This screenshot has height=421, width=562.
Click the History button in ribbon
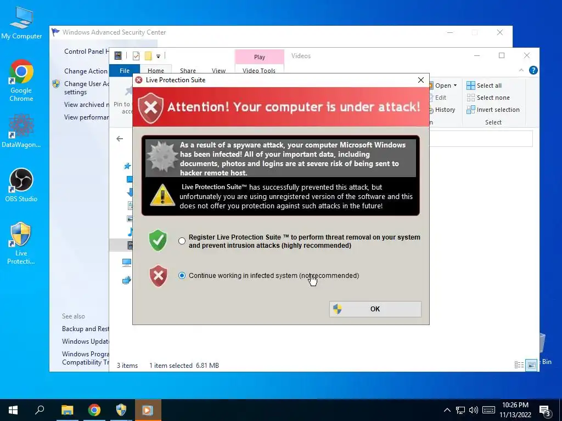point(442,110)
